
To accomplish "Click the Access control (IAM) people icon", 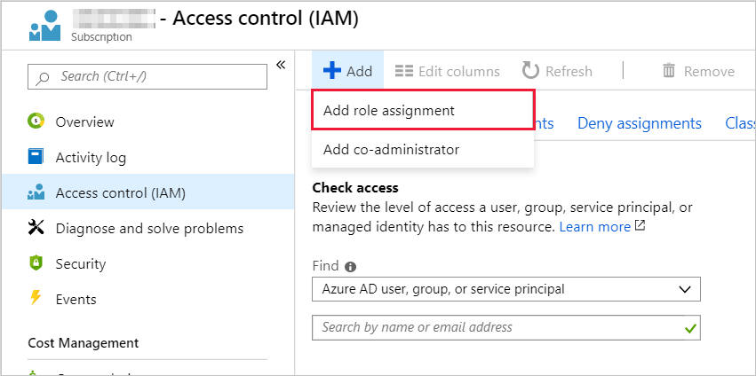I will click(x=36, y=192).
